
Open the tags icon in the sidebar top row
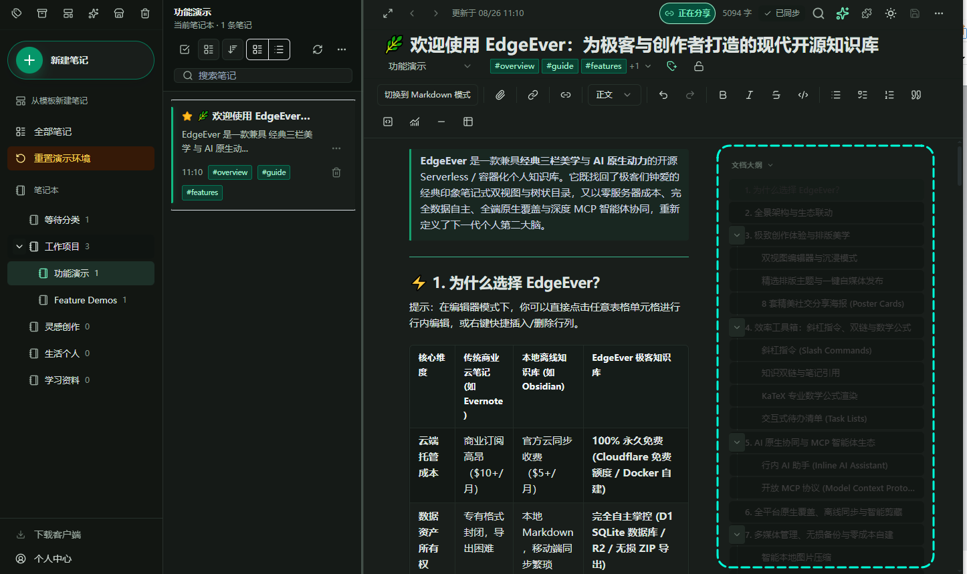(17, 13)
